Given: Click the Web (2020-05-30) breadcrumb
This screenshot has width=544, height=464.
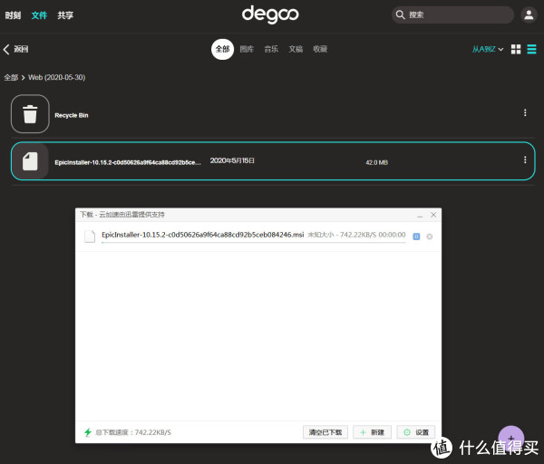Looking at the screenshot, I should 56,77.
